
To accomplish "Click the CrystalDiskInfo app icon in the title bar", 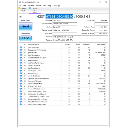I will [20, 2].
